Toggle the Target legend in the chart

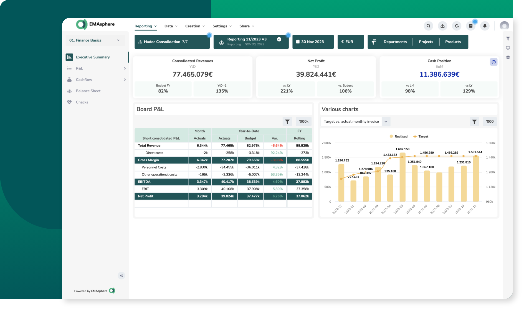pos(421,136)
